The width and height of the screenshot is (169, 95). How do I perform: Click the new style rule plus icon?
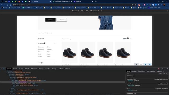(166, 74)
